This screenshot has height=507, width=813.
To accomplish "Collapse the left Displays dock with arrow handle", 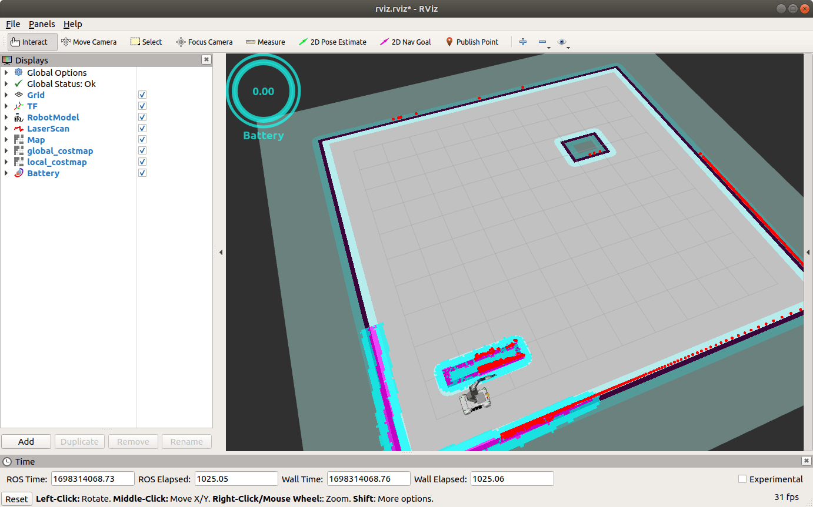I will point(221,252).
